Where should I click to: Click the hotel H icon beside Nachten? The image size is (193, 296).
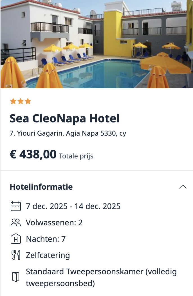15,239
